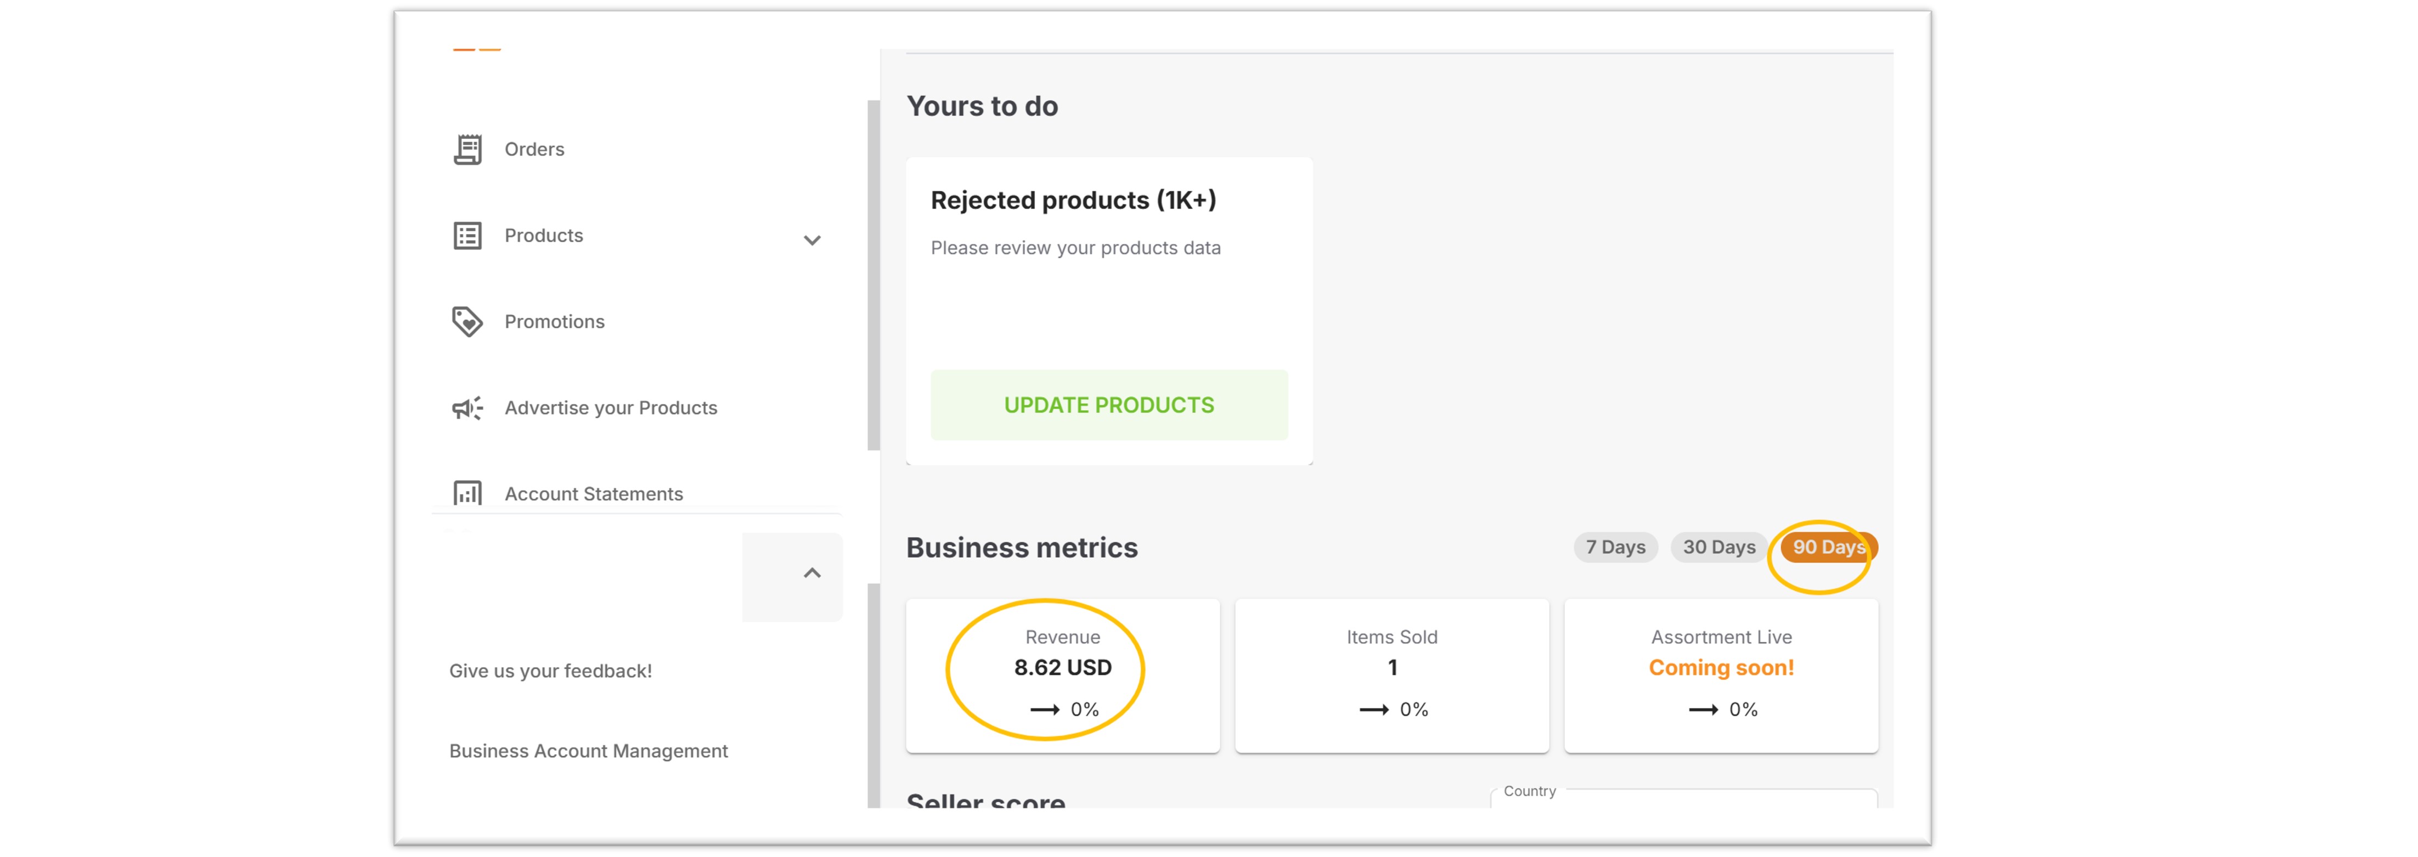The height and width of the screenshot is (857, 2418).
Task: Select the 7 Days metrics range
Action: coord(1615,548)
